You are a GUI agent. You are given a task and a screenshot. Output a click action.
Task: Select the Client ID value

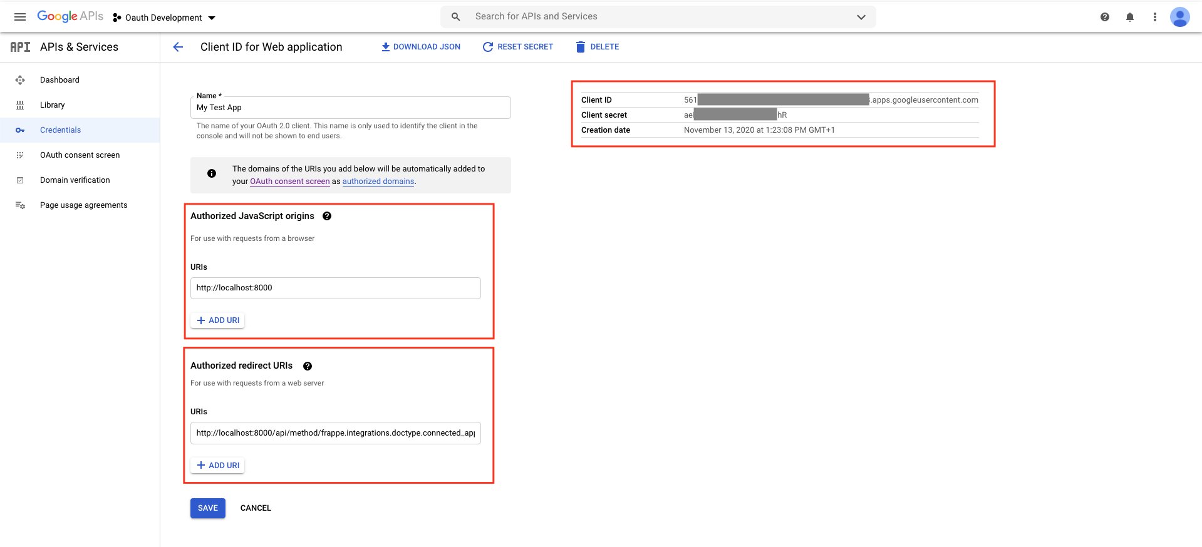pyautogui.click(x=831, y=100)
